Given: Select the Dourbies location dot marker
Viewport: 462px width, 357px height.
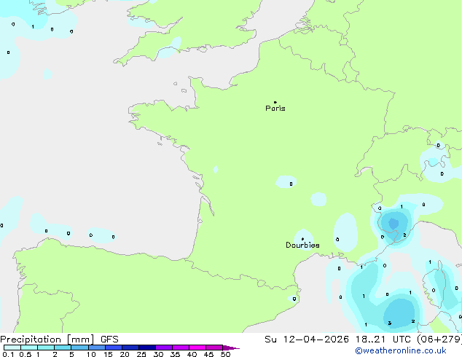Looking at the screenshot, I should click(x=302, y=239).
